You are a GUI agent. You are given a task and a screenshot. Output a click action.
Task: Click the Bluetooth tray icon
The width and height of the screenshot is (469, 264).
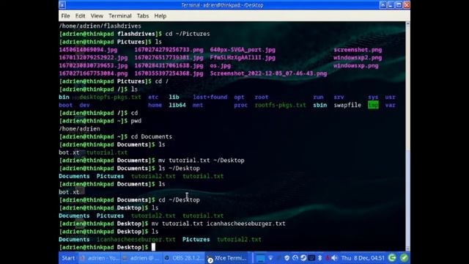pos(320,257)
